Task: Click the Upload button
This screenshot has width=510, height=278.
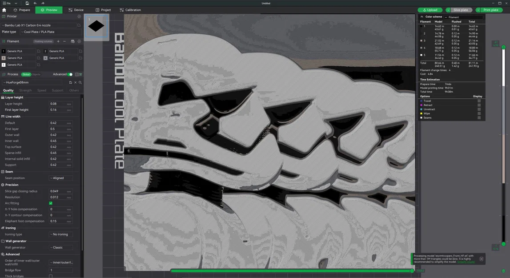Action: (x=430, y=10)
